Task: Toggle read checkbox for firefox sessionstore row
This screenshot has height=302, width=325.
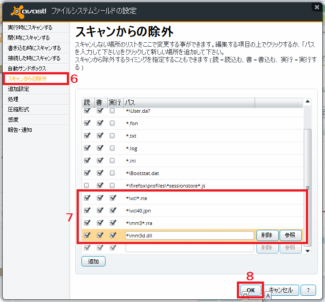Action: coord(87,185)
